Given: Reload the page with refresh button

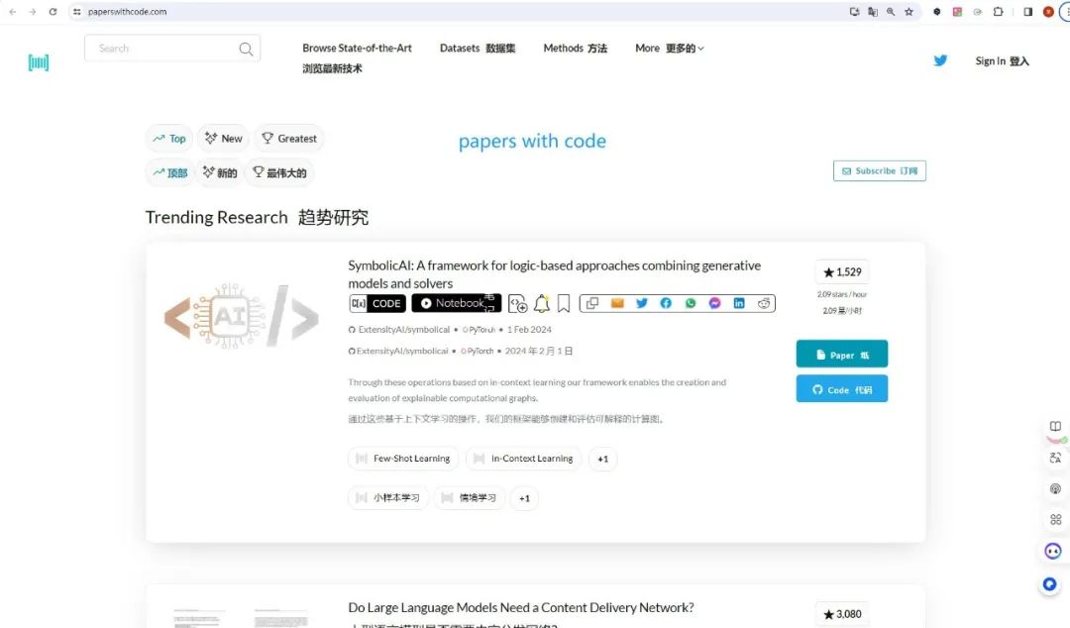Looking at the screenshot, I should pos(53,12).
